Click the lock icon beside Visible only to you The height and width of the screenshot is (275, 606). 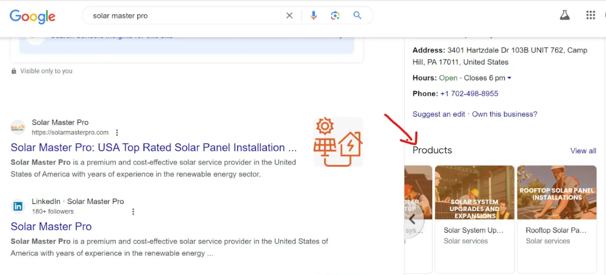click(x=14, y=71)
